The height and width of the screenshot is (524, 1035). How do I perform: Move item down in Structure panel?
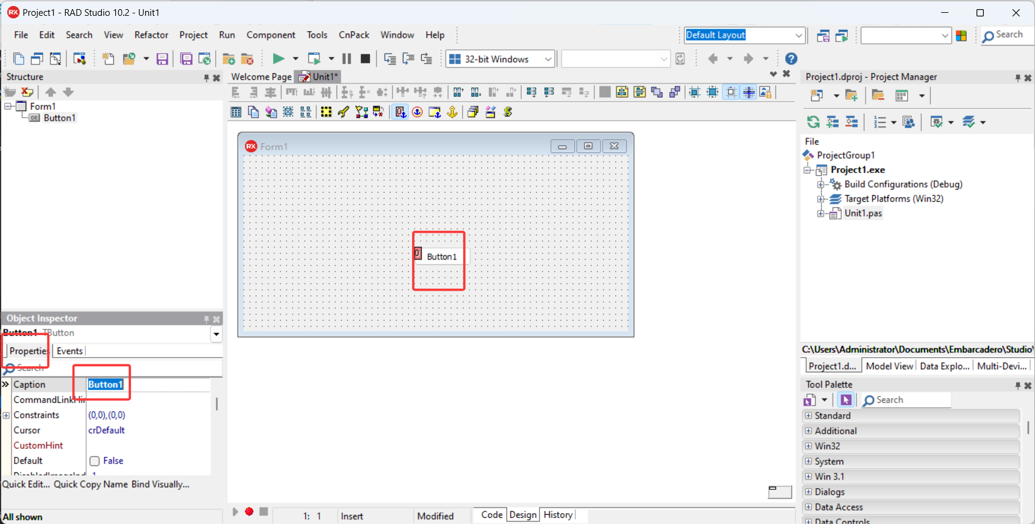68,92
